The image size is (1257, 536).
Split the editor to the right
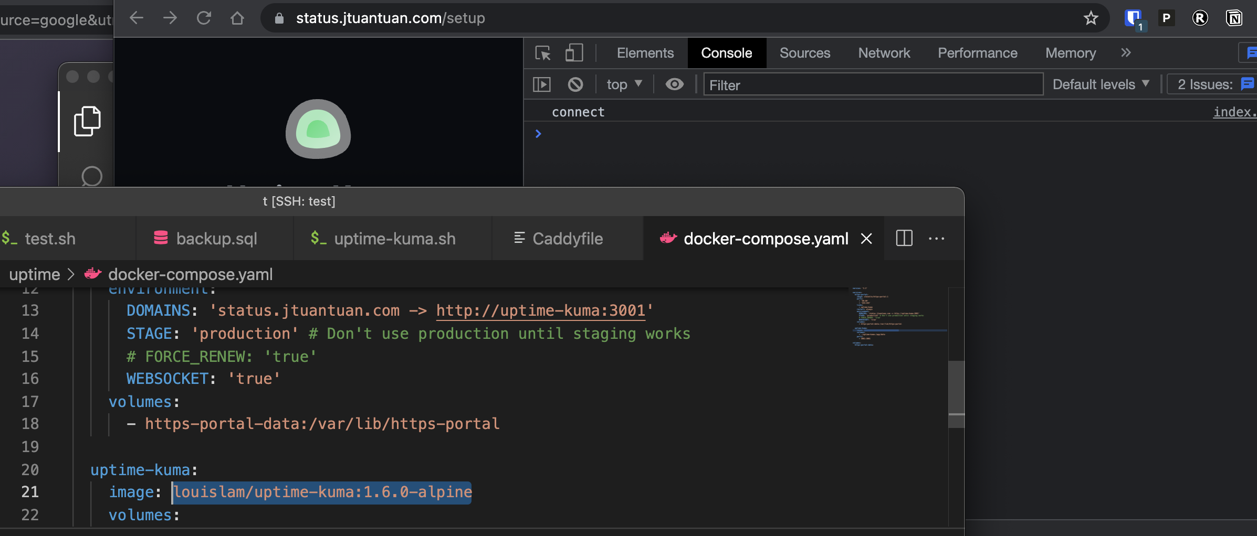pyautogui.click(x=904, y=238)
